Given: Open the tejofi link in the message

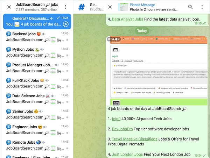Looking at the screenshot, I should pos(116,119).
